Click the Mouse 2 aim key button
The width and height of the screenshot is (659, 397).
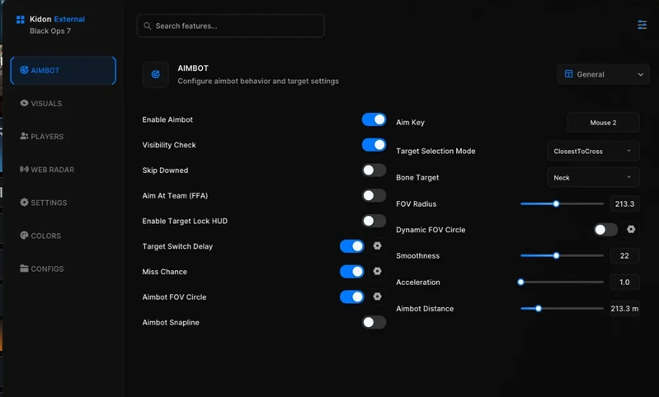coord(603,123)
